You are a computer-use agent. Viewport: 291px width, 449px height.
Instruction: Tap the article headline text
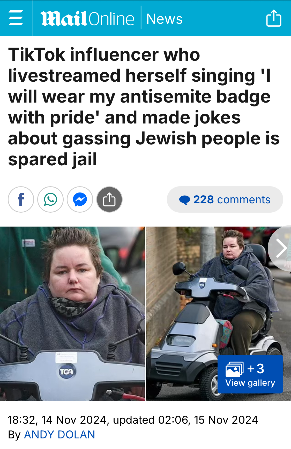coord(144,107)
